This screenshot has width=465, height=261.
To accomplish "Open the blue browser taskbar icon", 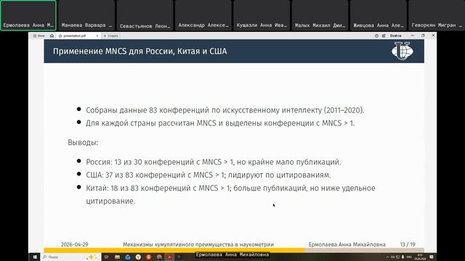I will tap(128, 257).
